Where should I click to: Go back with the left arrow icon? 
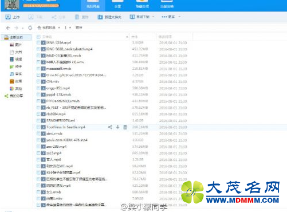point(8,28)
